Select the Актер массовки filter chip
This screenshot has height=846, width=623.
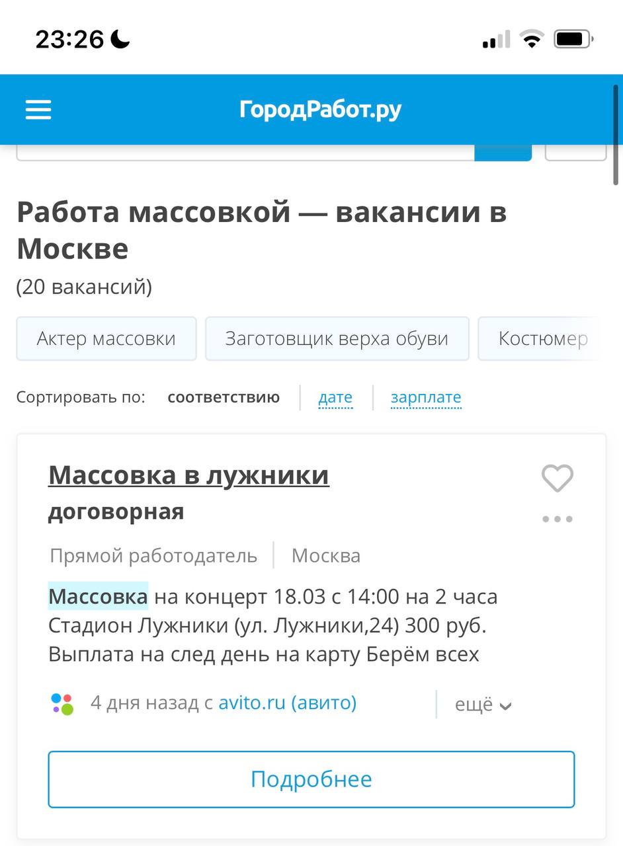tap(106, 339)
